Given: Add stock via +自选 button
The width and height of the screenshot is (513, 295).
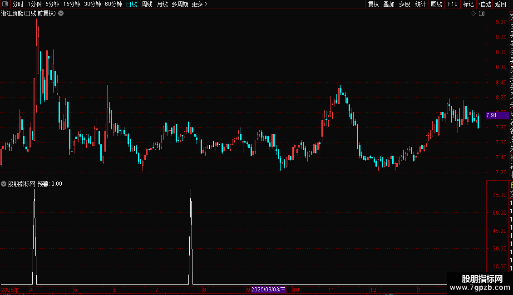Looking at the screenshot, I should [x=484, y=4].
